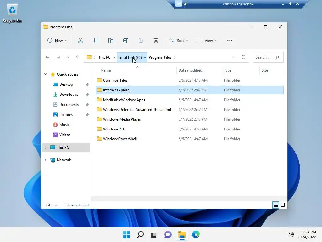This screenshot has height=242, width=322.
Task: Click the Paste clipboard icon
Action: (111, 41)
